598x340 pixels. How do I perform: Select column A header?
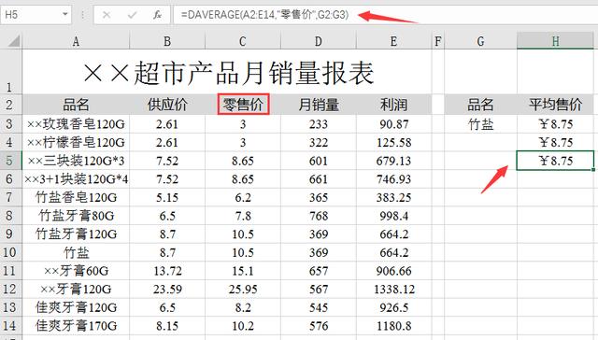tap(76, 41)
